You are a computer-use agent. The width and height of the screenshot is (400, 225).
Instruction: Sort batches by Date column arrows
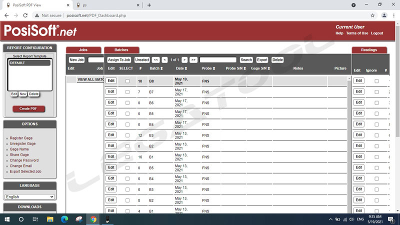[x=186, y=68]
